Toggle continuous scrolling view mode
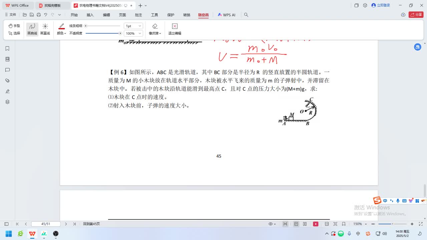 pos(285,224)
